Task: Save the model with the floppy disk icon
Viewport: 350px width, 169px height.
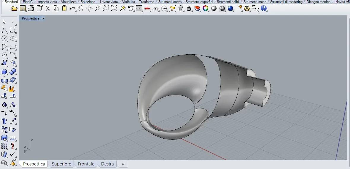Action: click(23, 9)
